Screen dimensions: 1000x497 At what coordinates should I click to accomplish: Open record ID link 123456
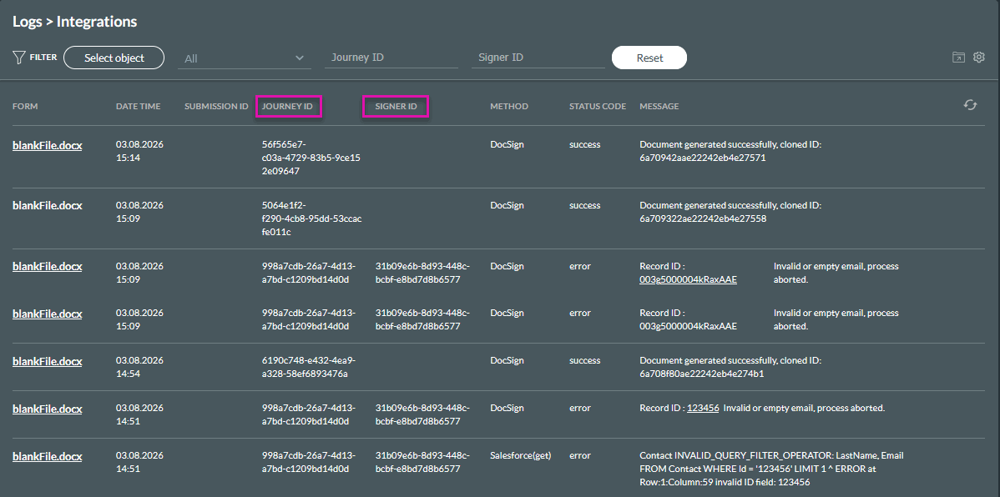(703, 408)
